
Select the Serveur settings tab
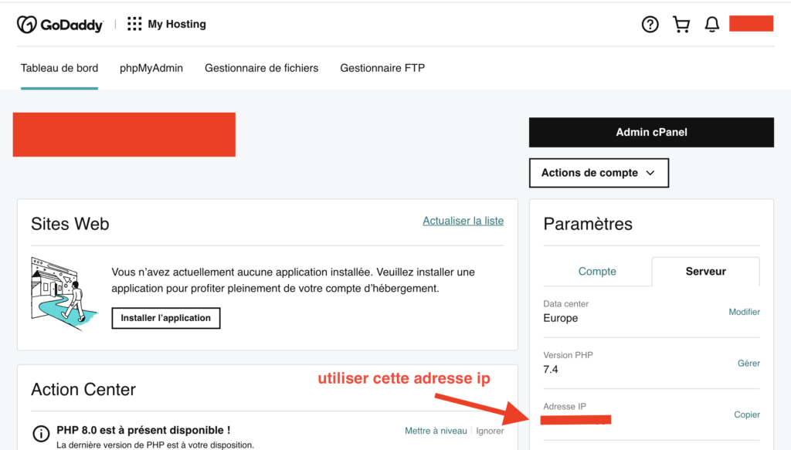(706, 271)
